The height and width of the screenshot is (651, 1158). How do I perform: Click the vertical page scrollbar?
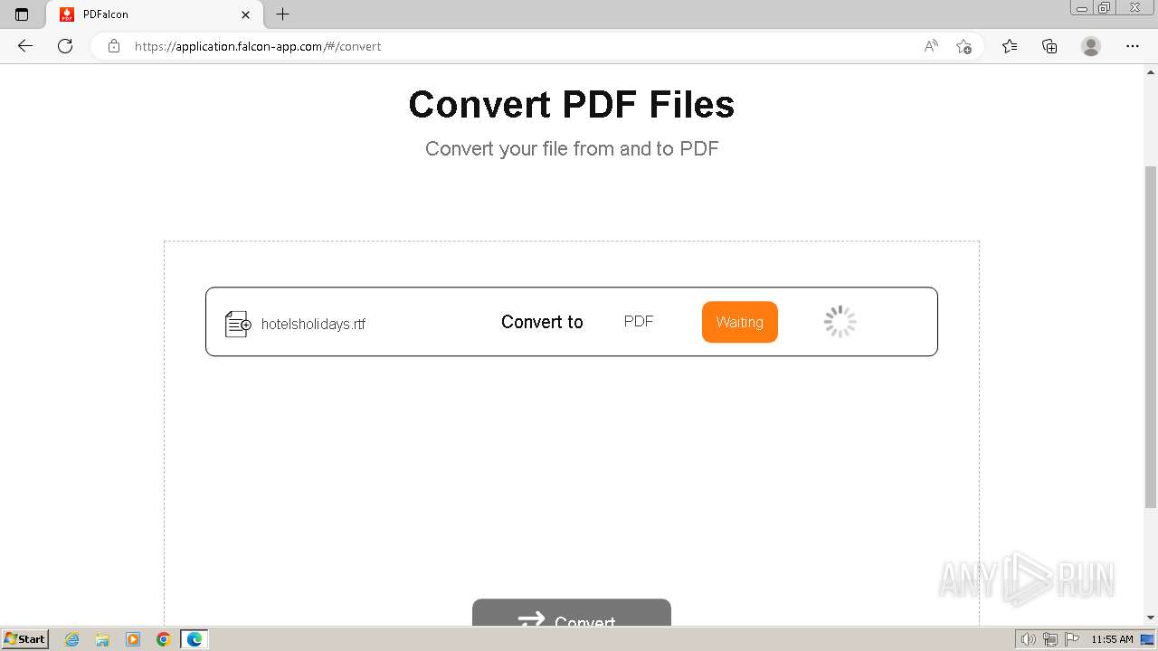(x=1151, y=336)
